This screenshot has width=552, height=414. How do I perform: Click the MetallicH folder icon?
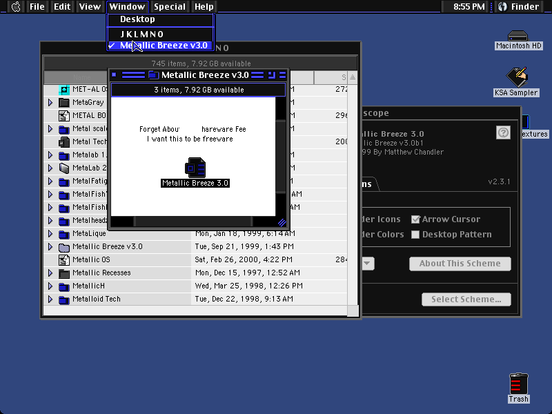63,286
